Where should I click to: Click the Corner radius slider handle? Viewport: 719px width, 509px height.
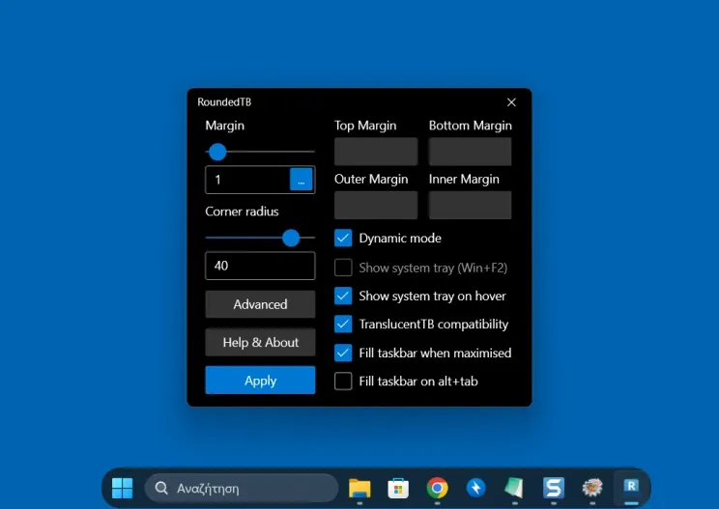pos(291,238)
